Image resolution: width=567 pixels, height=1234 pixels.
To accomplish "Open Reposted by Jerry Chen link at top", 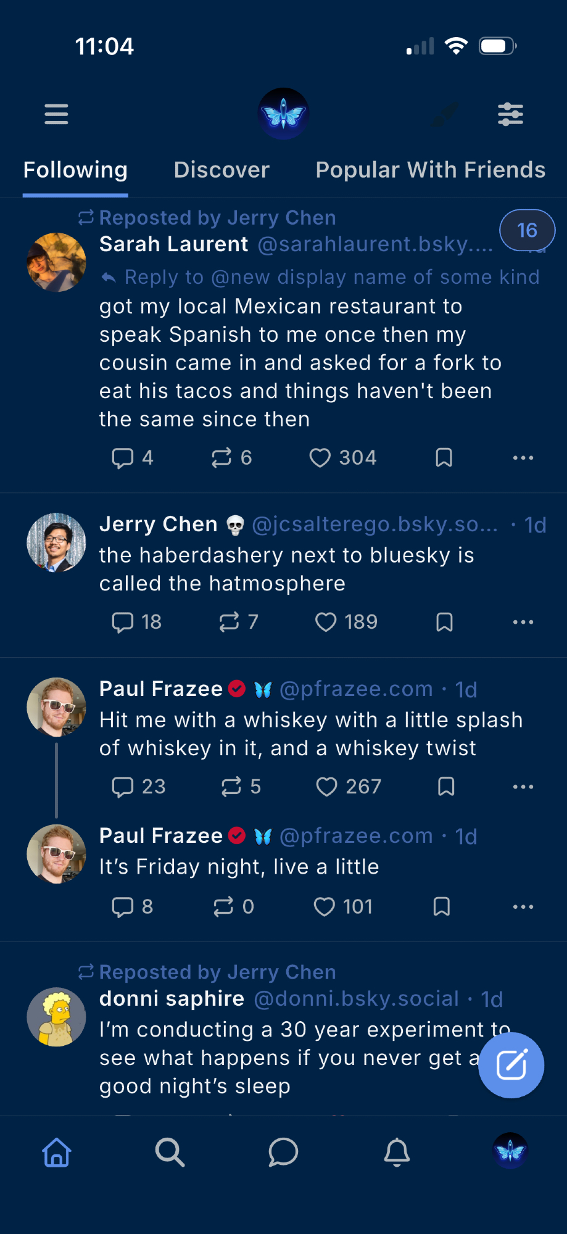I will [217, 218].
